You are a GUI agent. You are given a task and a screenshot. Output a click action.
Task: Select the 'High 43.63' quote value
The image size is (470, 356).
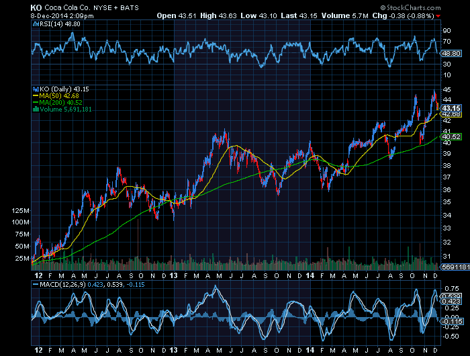pyautogui.click(x=218, y=15)
